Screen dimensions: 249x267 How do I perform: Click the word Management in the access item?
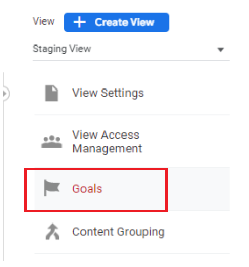click(x=107, y=149)
